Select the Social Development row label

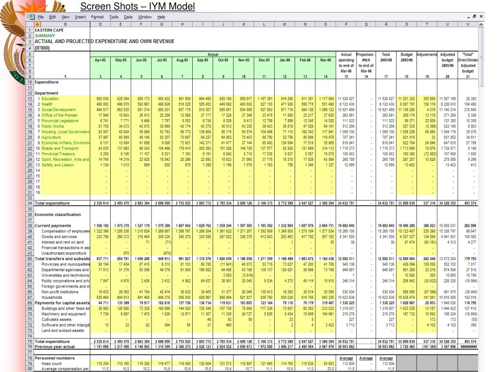tap(58, 110)
